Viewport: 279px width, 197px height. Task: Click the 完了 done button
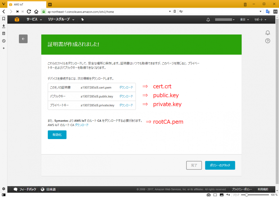[x=194, y=165]
